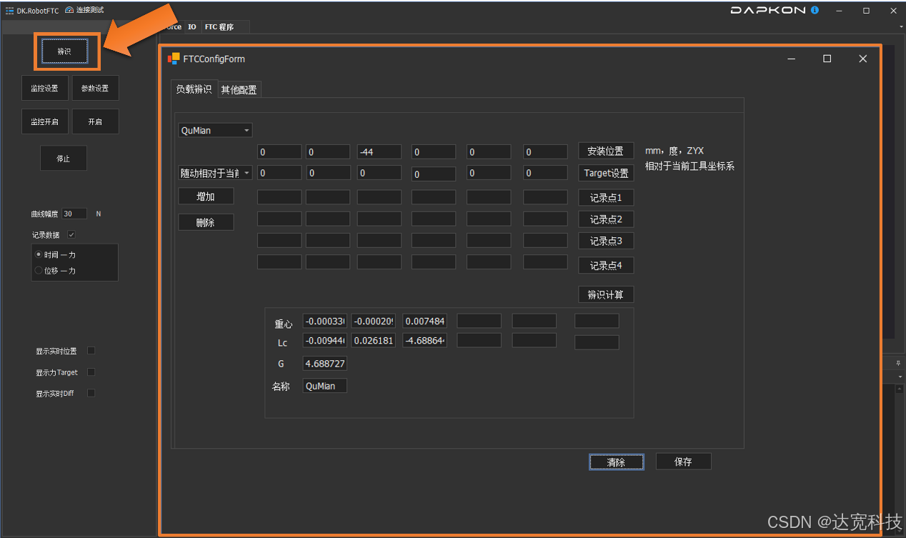
Task: Open the QuMian load dropdown
Action: [215, 130]
